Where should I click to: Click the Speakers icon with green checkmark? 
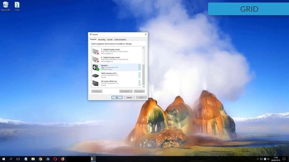pyautogui.click(x=96, y=67)
